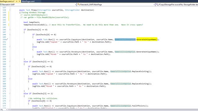Click the '//do nothing for collisions' comment
The image size is (198, 111).
tap(43, 98)
